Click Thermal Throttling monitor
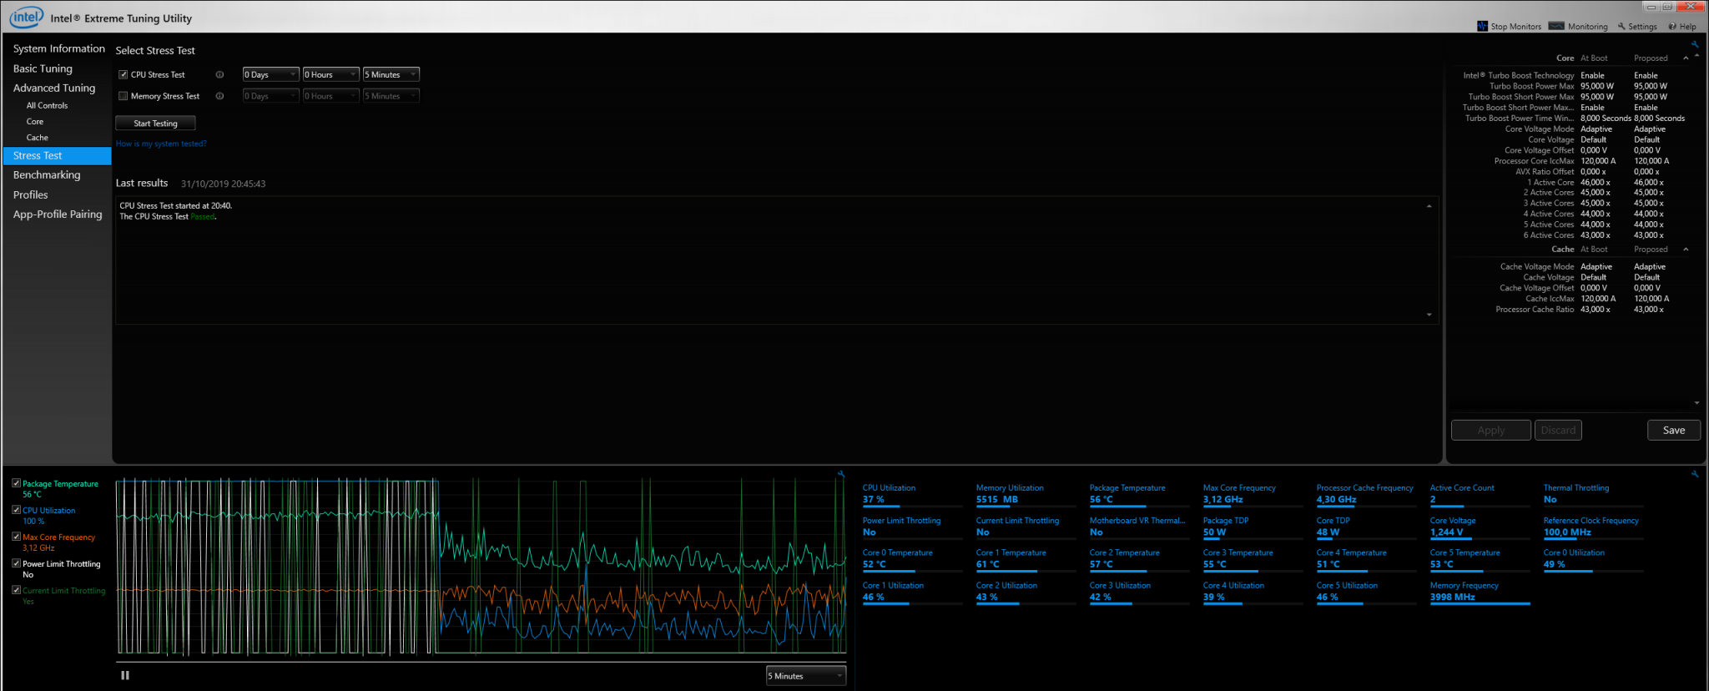This screenshot has height=691, width=1709. pos(1593,494)
